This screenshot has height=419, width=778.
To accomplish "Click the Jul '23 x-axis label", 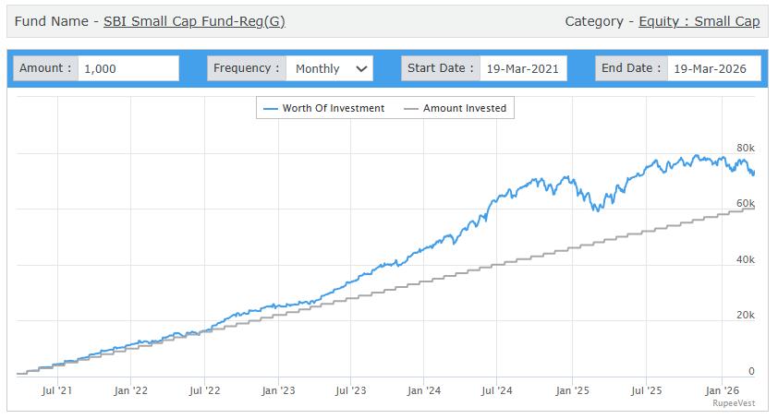I will pos(351,390).
